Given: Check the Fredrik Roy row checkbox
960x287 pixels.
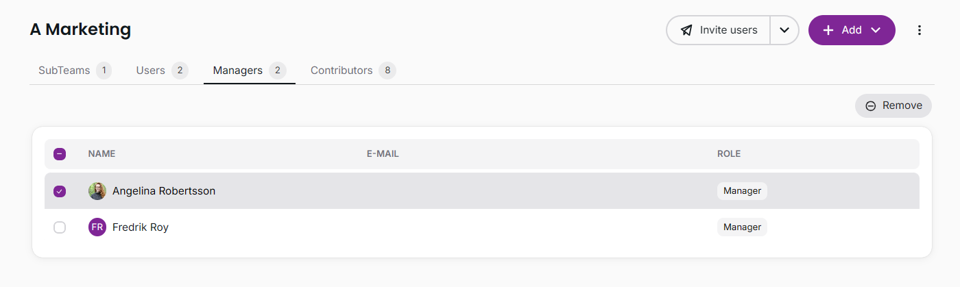Looking at the screenshot, I should click(60, 227).
